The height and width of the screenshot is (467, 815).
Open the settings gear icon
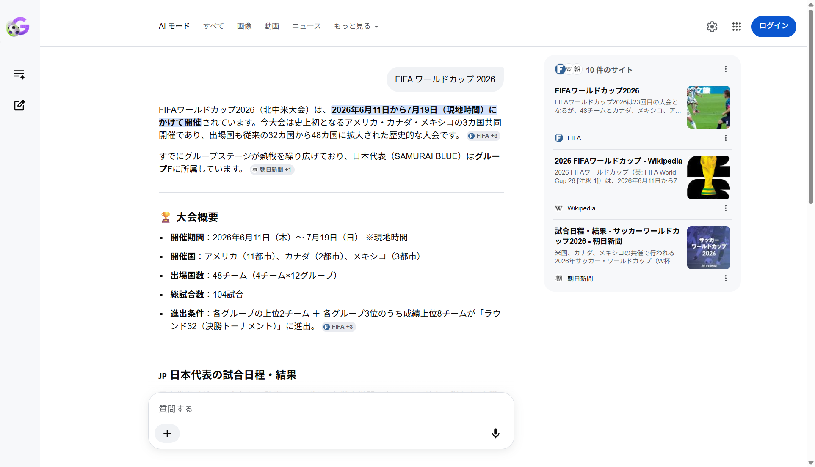712,27
